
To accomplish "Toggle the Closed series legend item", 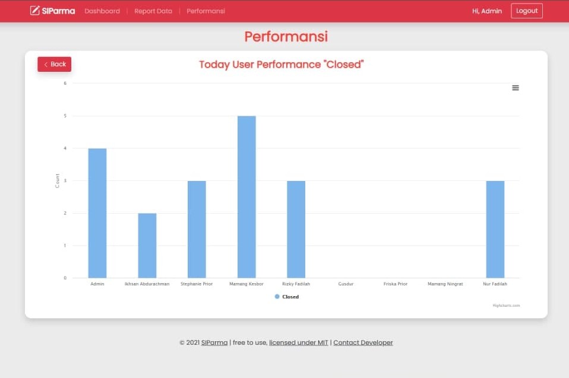I will point(290,297).
